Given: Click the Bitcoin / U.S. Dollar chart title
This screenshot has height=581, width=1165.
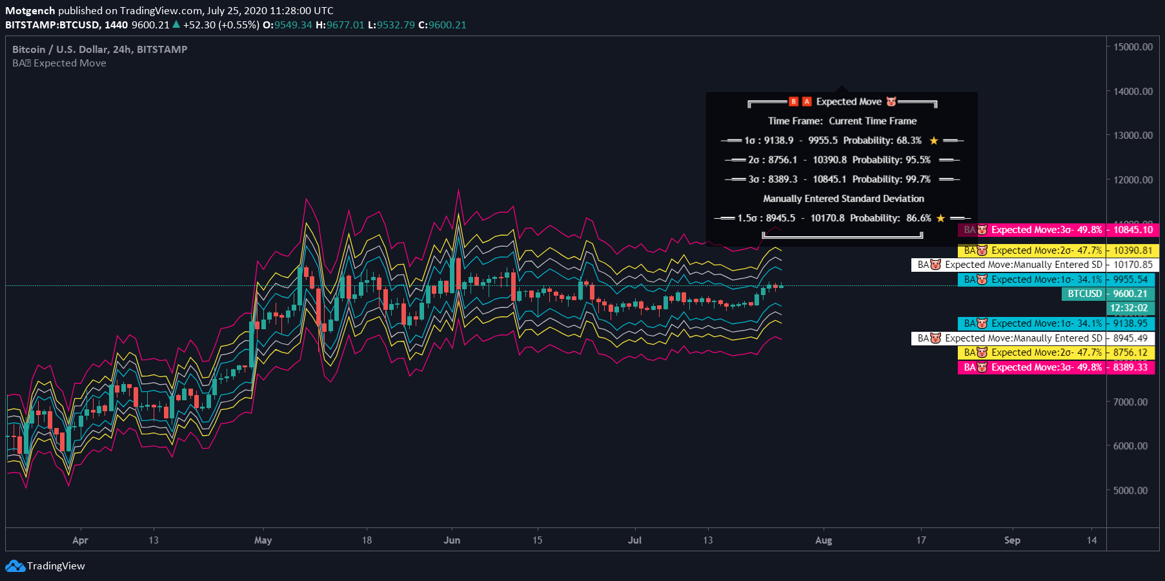Looking at the screenshot, I should click(x=100, y=49).
